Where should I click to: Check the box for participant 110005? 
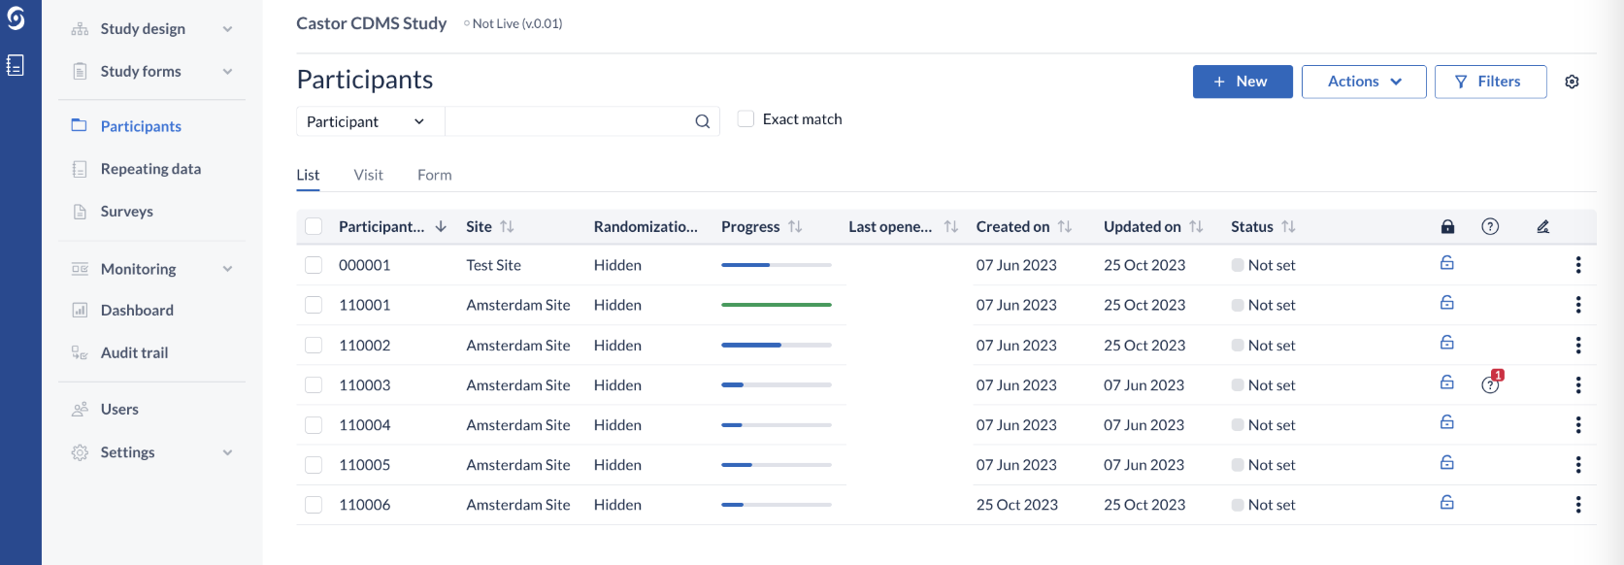pyautogui.click(x=314, y=465)
